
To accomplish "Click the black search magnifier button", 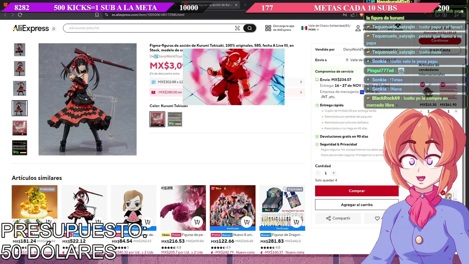I will pos(250,28).
